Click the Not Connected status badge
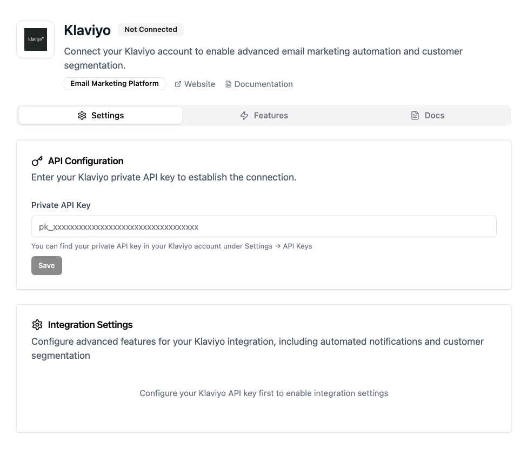 151,30
